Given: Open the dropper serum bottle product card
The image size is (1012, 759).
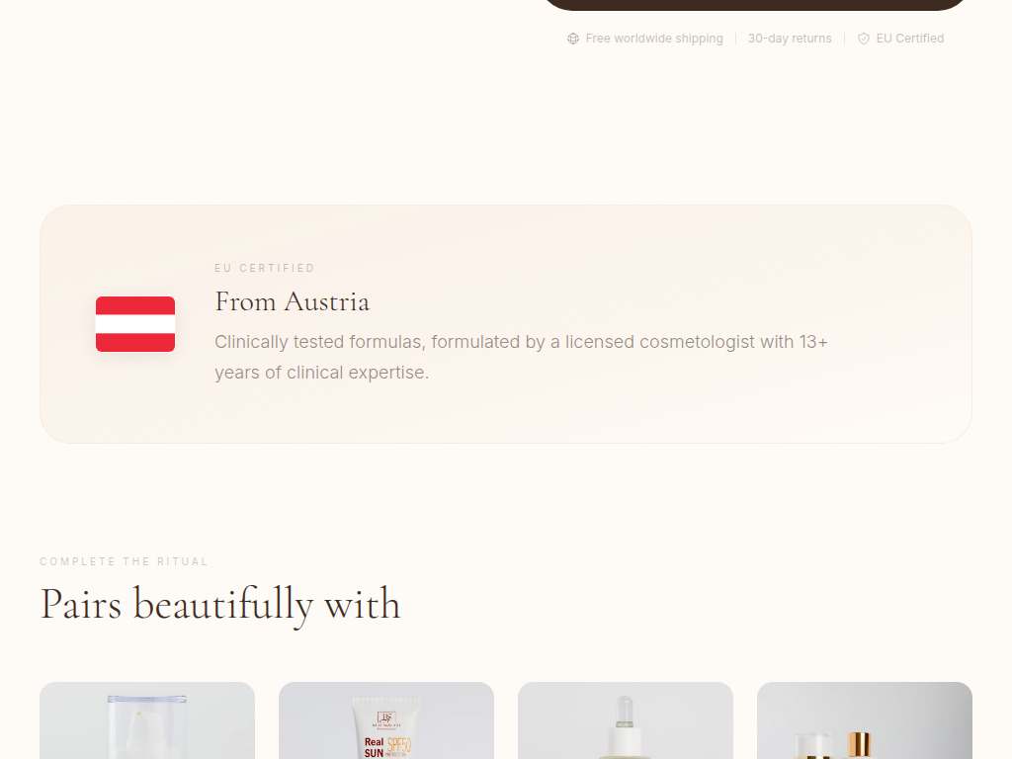Looking at the screenshot, I should click(x=626, y=720).
